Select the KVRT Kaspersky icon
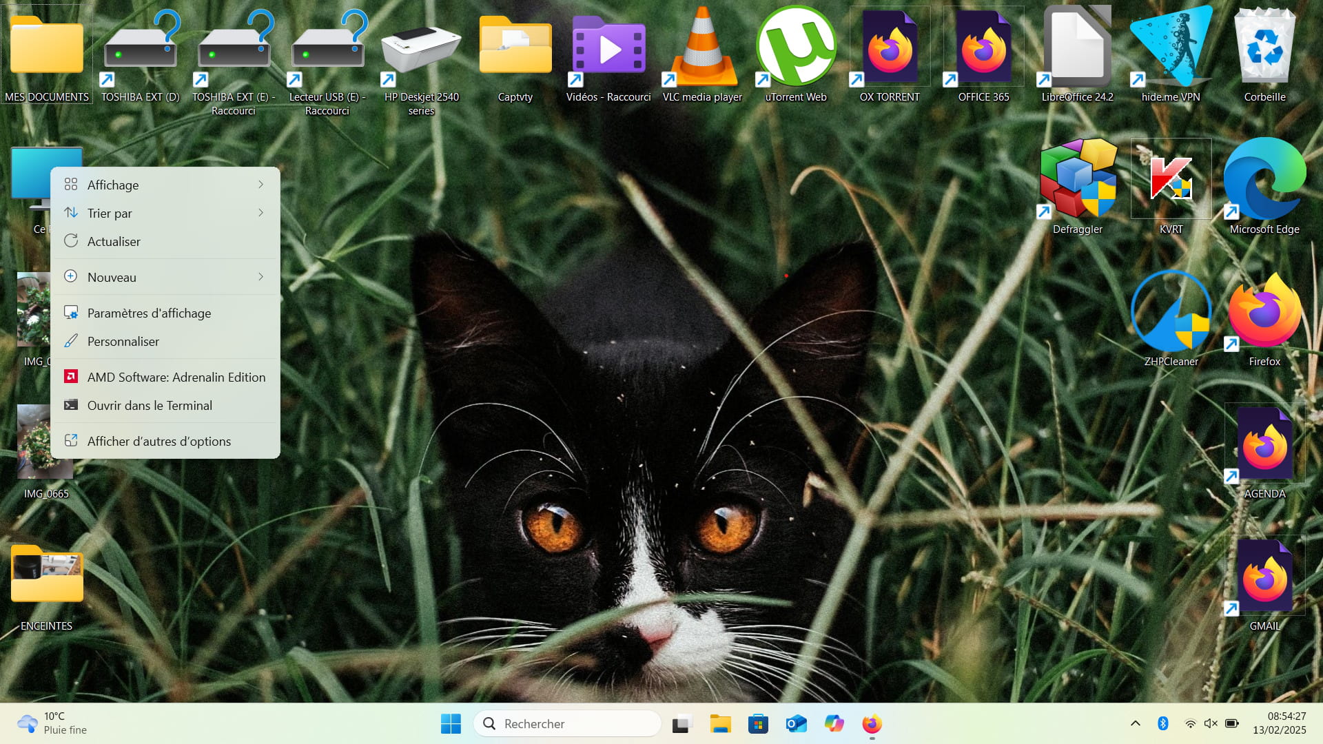 1171,178
